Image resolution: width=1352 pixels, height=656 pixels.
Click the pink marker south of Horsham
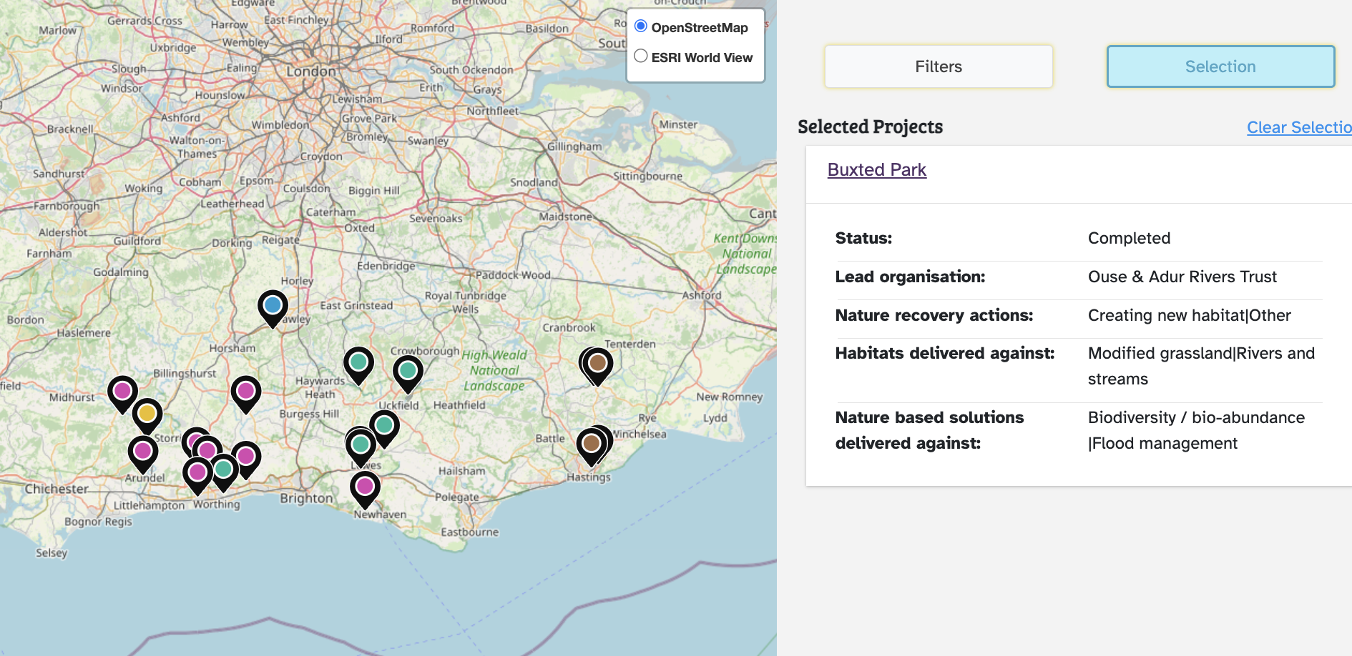pos(246,392)
